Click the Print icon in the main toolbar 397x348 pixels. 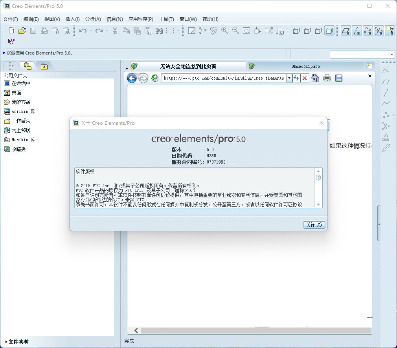[44, 31]
